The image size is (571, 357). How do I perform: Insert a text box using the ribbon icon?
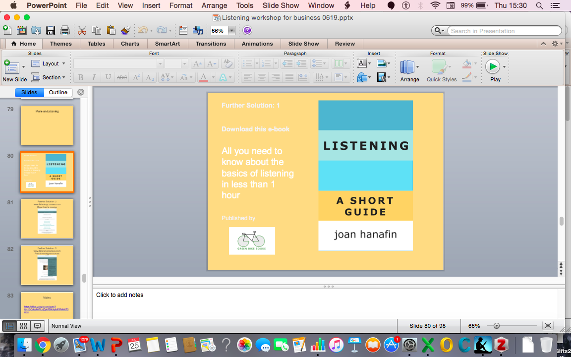click(362, 63)
